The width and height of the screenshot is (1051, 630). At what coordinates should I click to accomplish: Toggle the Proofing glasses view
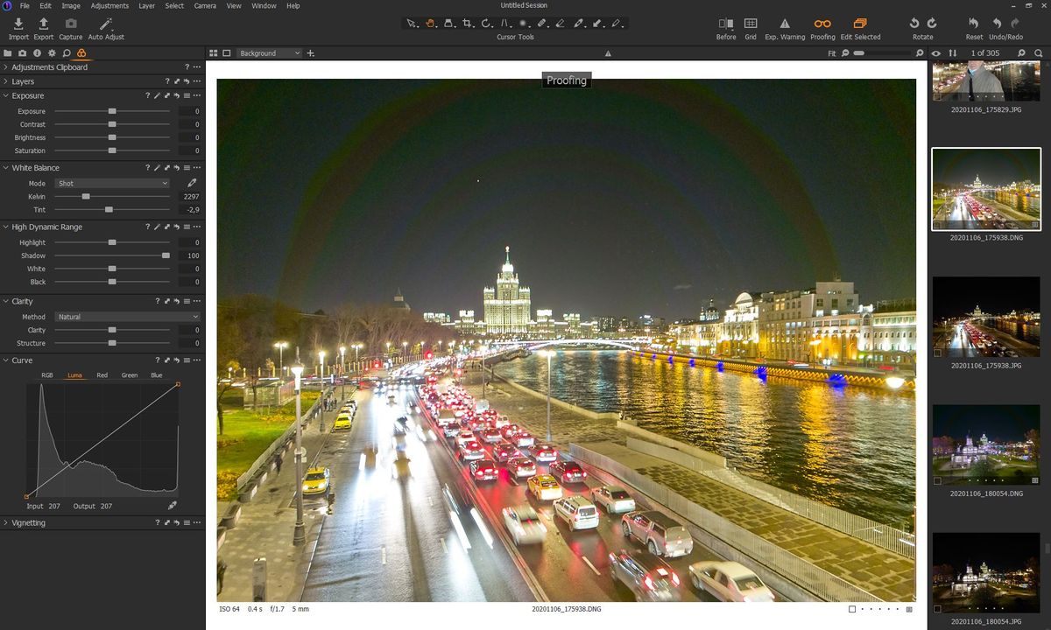pyautogui.click(x=822, y=24)
